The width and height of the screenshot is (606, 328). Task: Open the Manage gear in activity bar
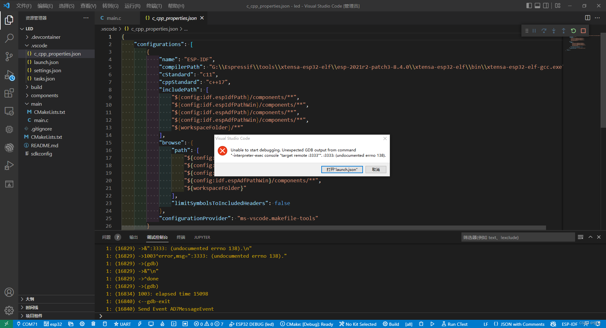pyautogui.click(x=9, y=310)
